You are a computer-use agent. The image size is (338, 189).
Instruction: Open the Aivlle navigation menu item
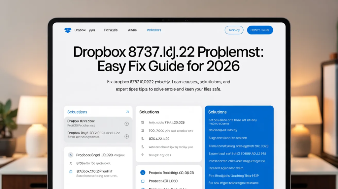(x=132, y=30)
